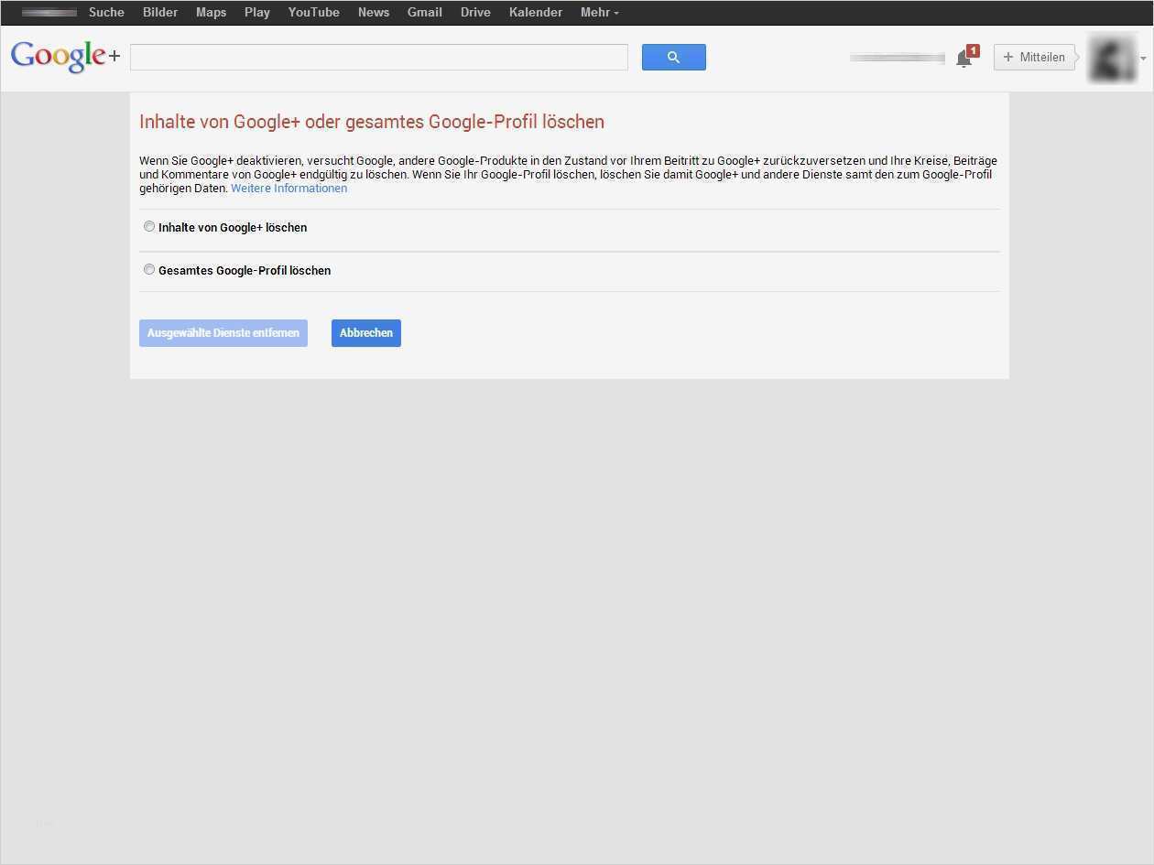The height and width of the screenshot is (865, 1154).
Task: Open Gmail in the top bar
Action: point(425,13)
